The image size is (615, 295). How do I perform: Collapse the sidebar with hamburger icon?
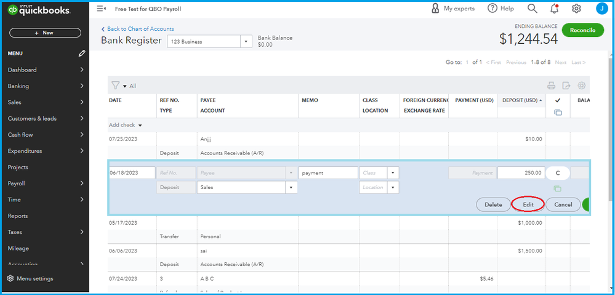[x=102, y=9]
